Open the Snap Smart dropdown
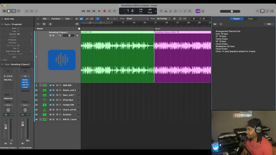This screenshot has width=276, height=155. [x=137, y=19]
